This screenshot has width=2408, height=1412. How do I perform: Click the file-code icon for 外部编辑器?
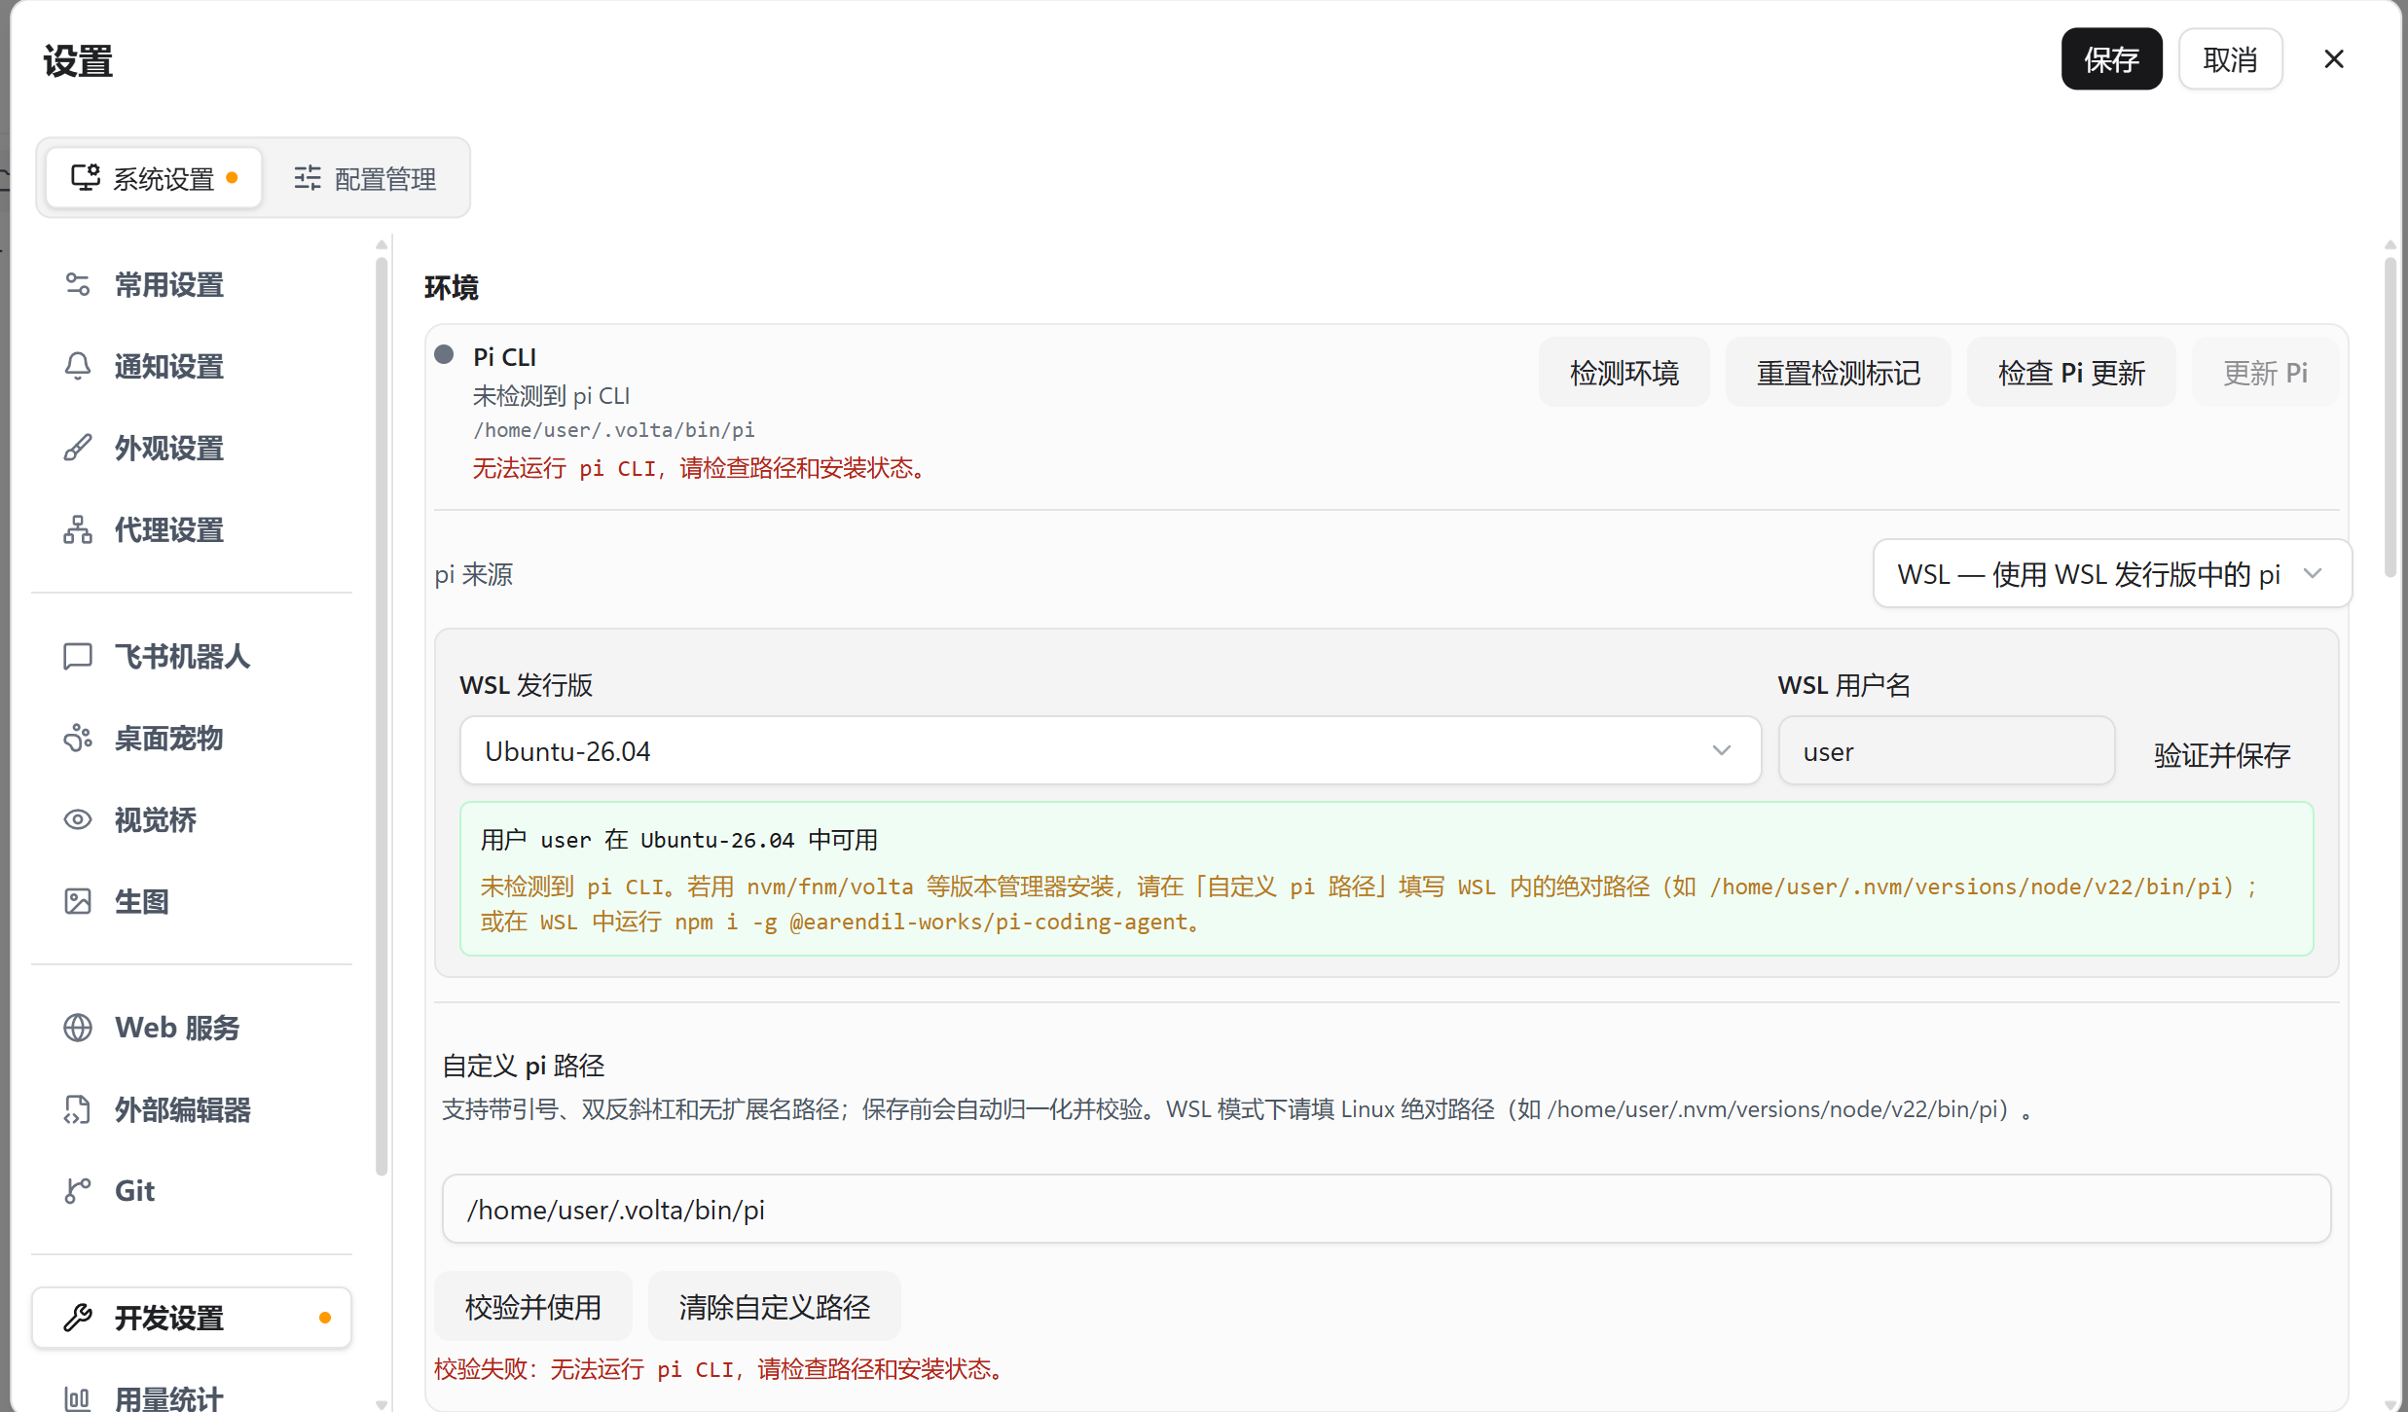78,1109
